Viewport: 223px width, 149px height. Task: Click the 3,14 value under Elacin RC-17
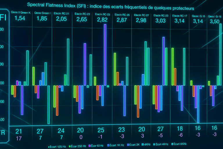(x=179, y=21)
